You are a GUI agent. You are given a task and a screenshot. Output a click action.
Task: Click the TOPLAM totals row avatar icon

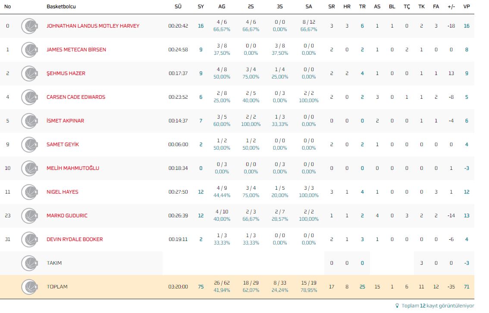(x=29, y=287)
